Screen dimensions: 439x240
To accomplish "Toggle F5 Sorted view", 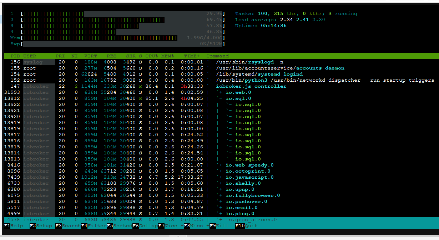I will click(x=119, y=226).
